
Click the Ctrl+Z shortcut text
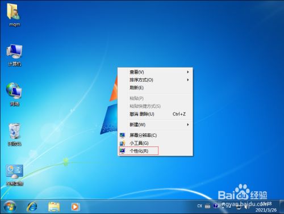(179, 114)
